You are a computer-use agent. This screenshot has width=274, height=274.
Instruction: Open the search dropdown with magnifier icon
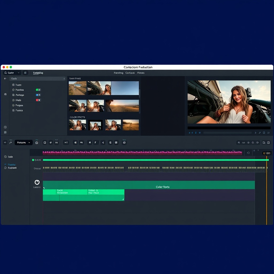(12, 73)
